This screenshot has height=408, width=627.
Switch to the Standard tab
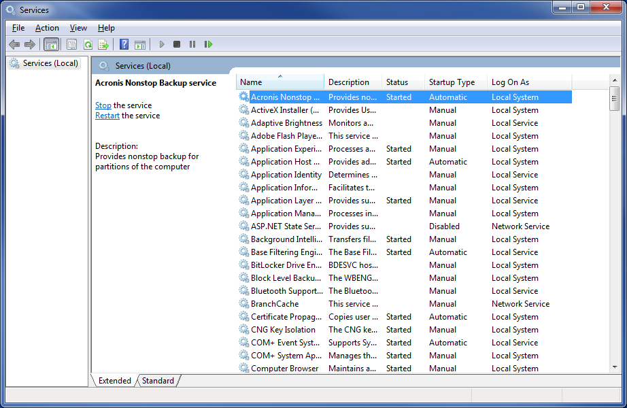point(158,381)
